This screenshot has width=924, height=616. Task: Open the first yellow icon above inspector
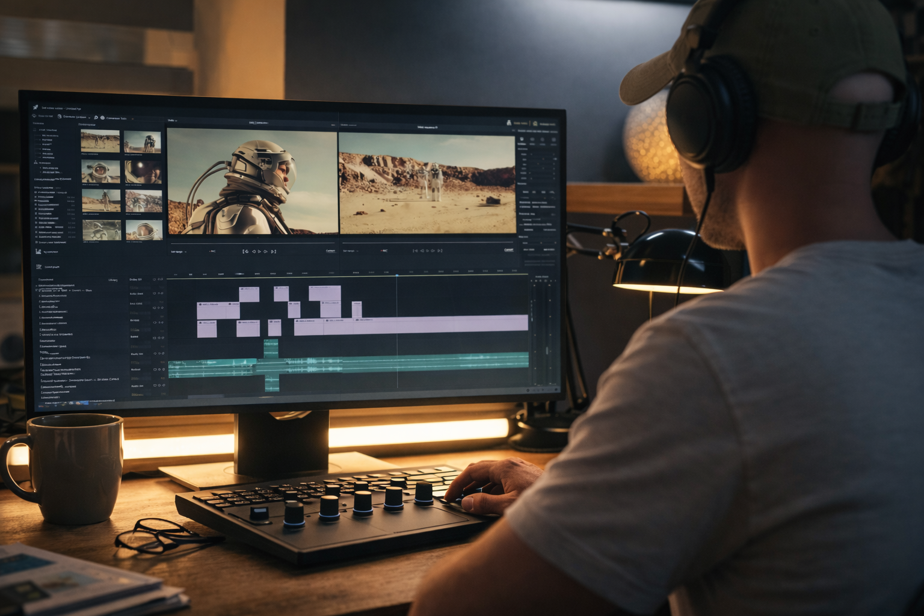(509, 123)
